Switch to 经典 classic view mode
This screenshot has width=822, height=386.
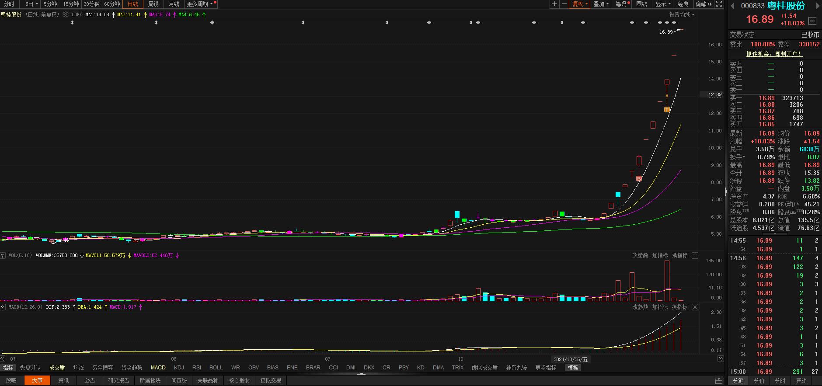click(x=683, y=4)
